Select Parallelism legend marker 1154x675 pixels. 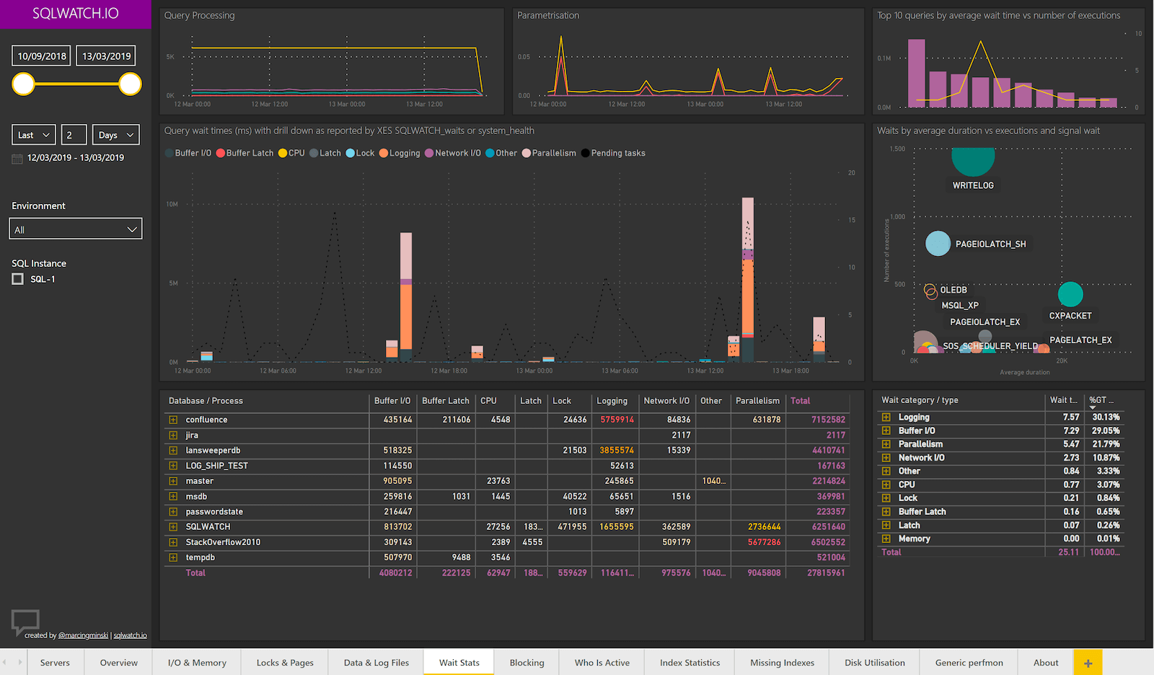527,153
